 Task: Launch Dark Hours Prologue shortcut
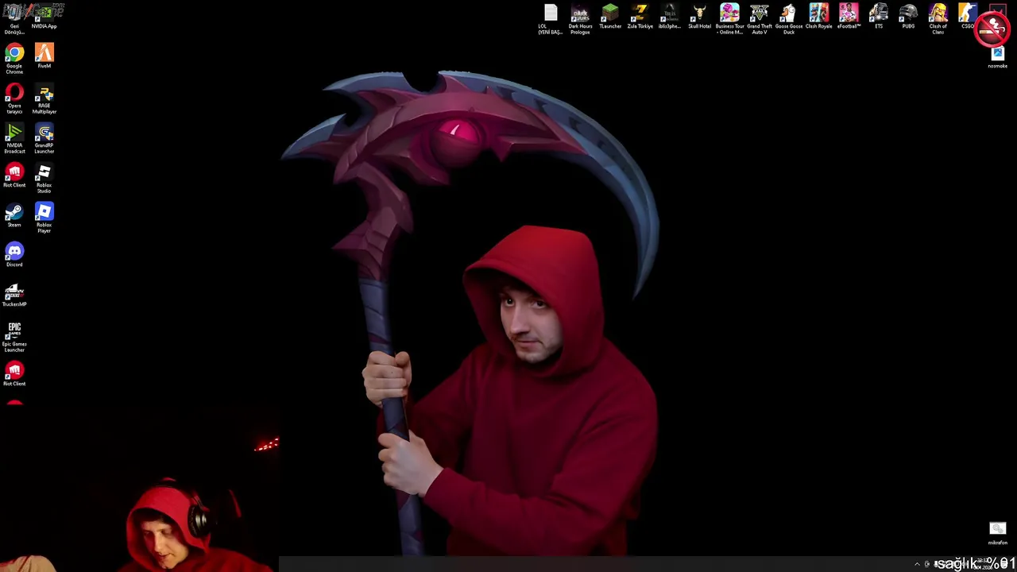point(580,19)
